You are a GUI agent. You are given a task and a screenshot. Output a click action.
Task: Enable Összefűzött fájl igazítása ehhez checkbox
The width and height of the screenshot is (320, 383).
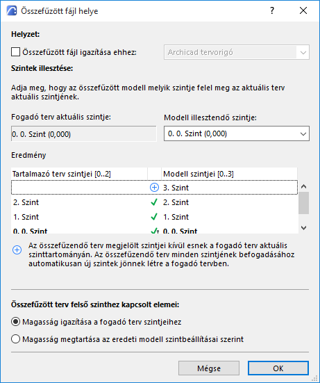[15, 52]
